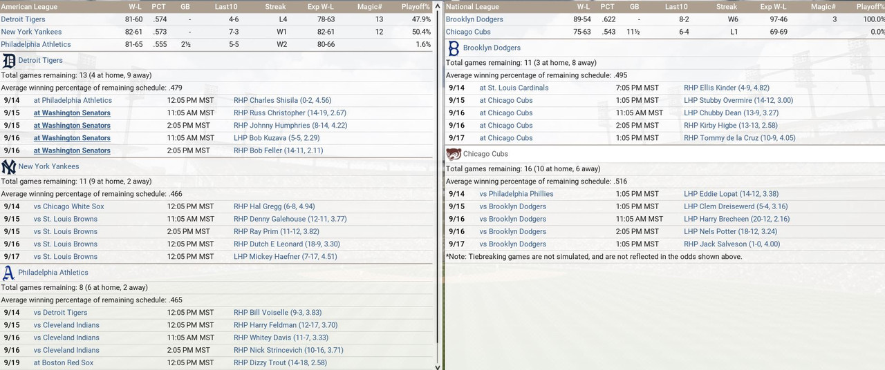Open at Washington Senators 9/16 2:05 PM game
885x370 pixels.
[72, 150]
